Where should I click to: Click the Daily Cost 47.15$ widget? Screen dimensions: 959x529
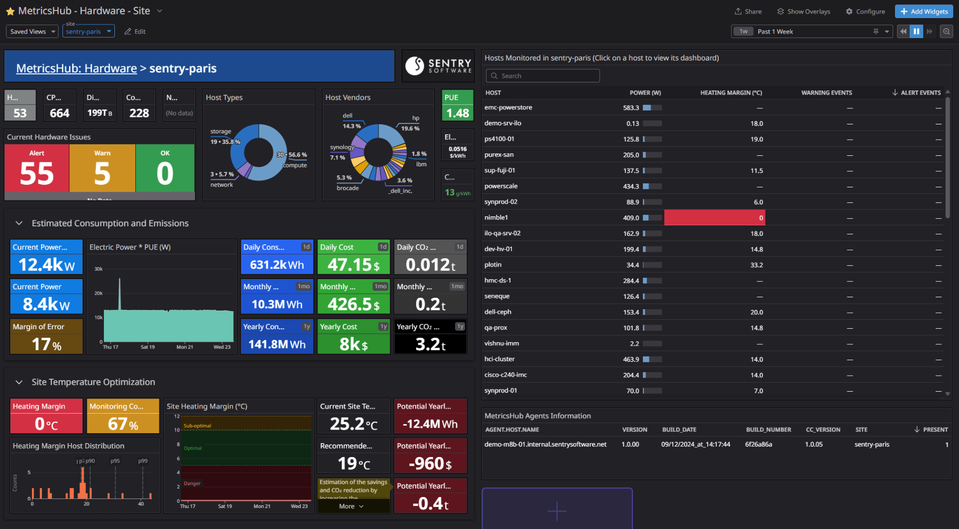354,257
